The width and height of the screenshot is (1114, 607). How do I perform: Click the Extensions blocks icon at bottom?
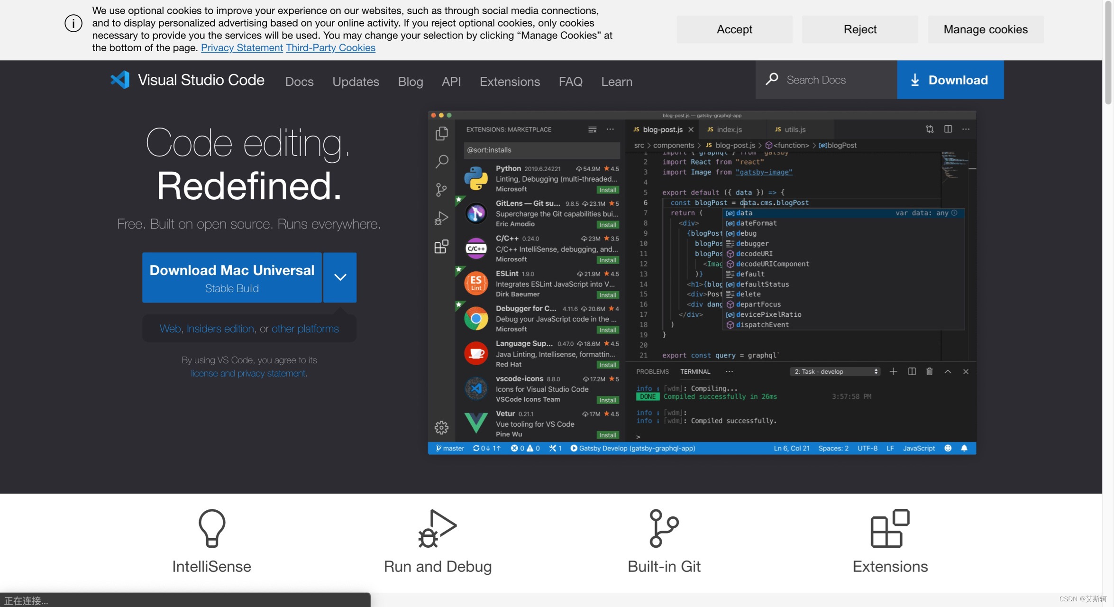click(890, 528)
